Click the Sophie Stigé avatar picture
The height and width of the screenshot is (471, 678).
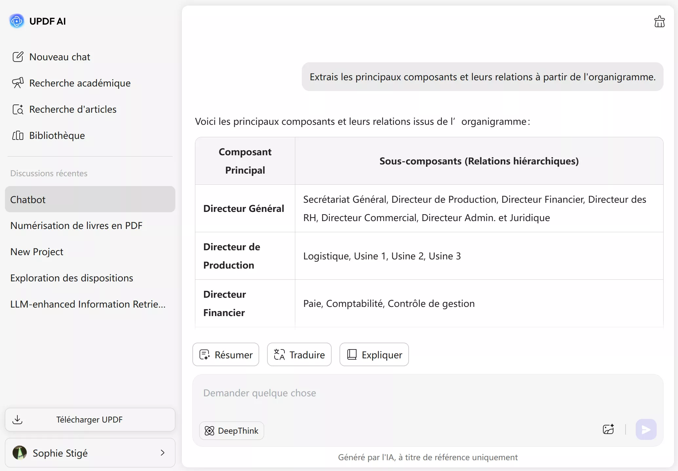click(x=20, y=453)
